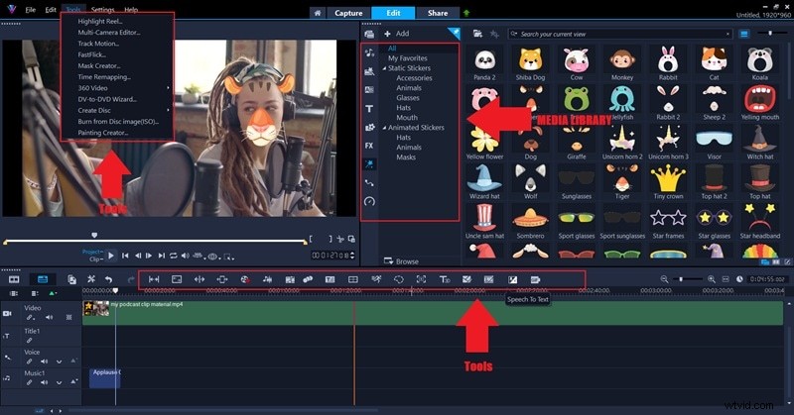Click the import media folder icon
794x415 pixels.
click(477, 34)
